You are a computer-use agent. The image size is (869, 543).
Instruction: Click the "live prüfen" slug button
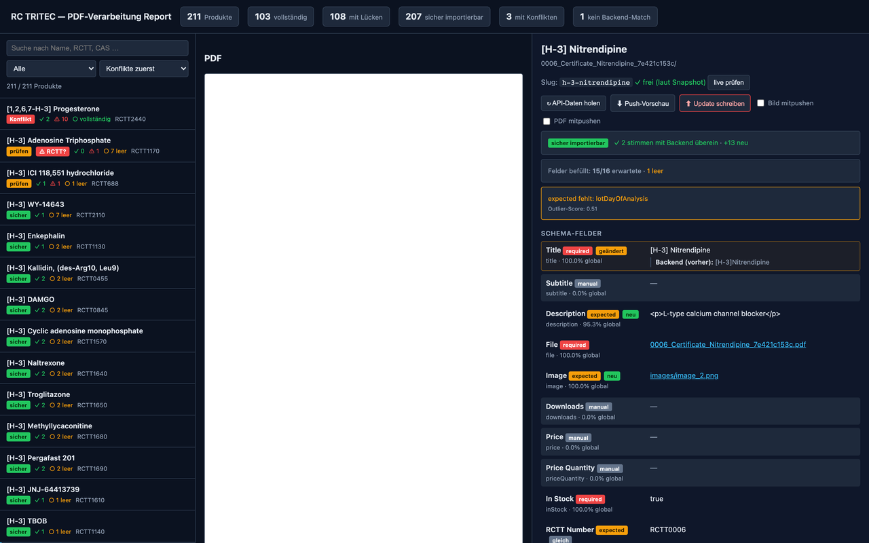point(728,82)
